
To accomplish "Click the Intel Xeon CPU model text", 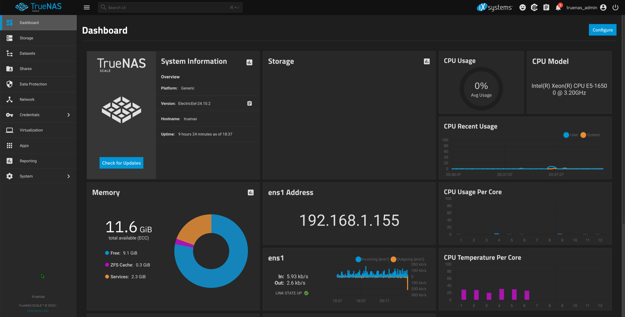I will click(569, 89).
